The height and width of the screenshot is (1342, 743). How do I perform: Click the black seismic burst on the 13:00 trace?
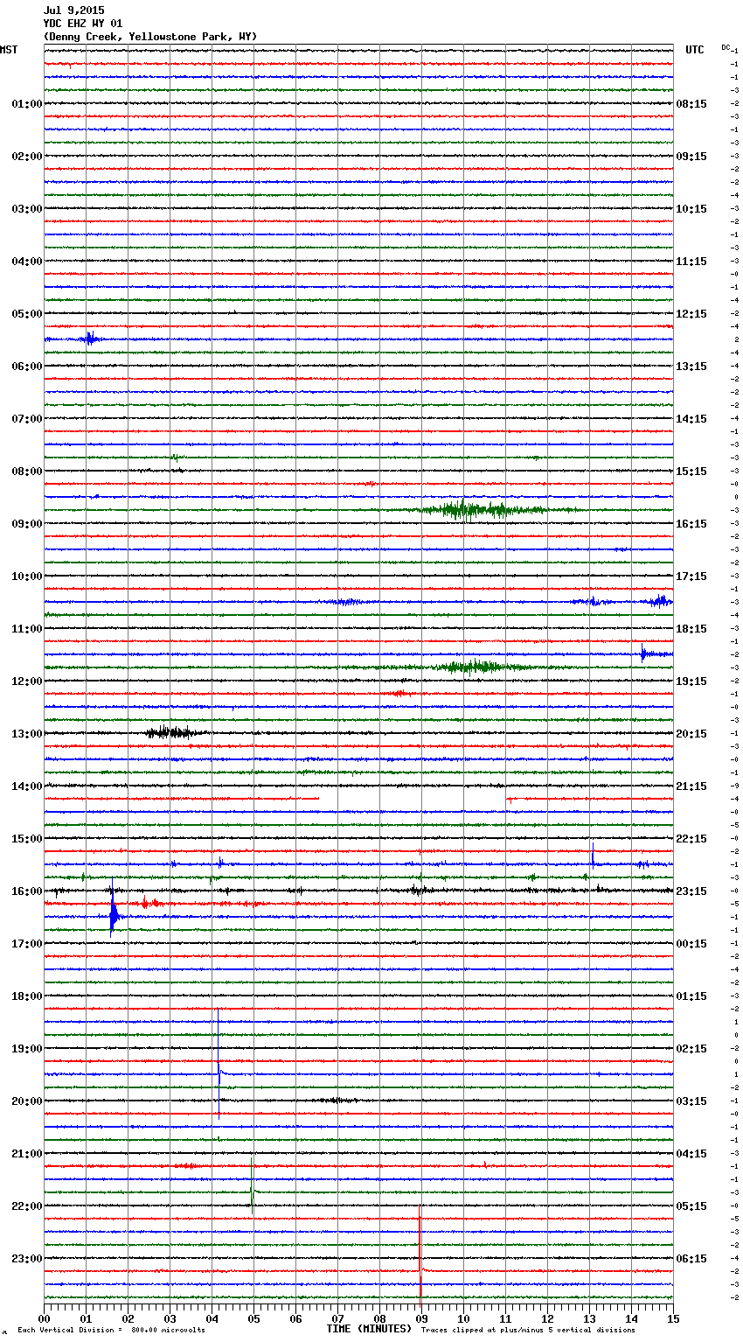pos(173,733)
